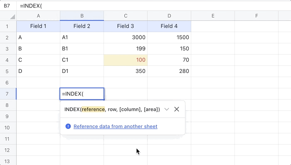Click the '[area]' argument in the syntax hint
The width and height of the screenshot is (291, 165).
(151, 110)
